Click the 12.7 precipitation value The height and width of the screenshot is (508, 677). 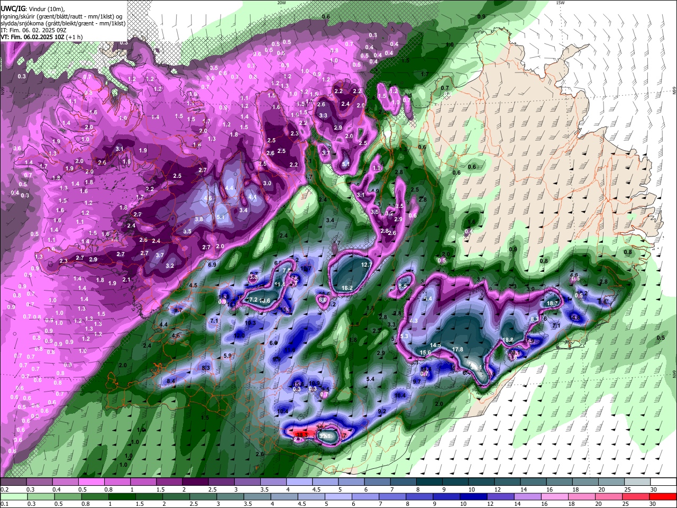367,265
